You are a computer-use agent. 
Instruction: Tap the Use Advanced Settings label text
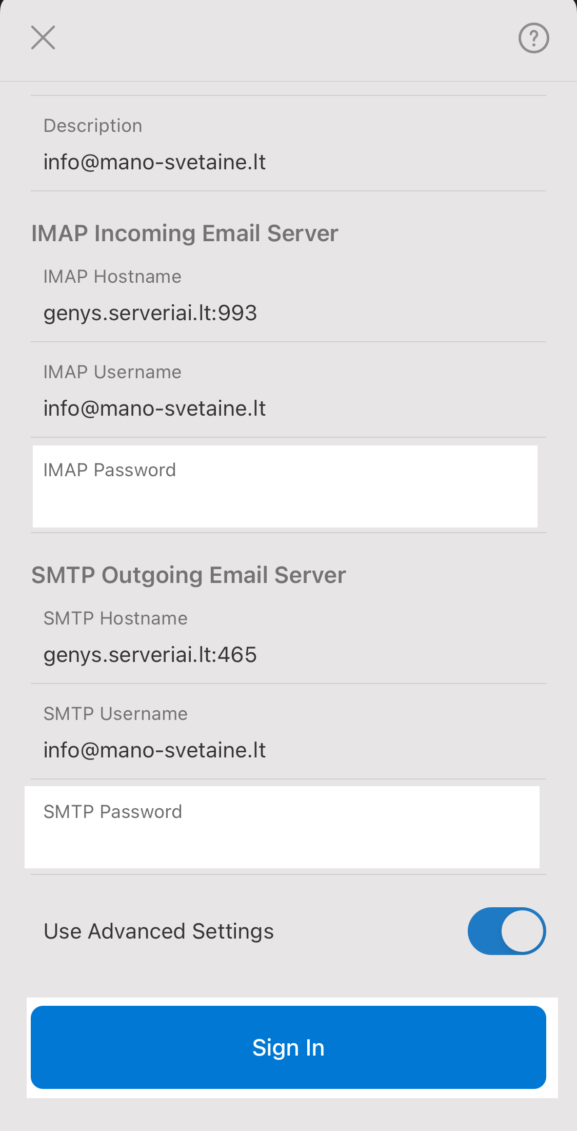click(158, 931)
